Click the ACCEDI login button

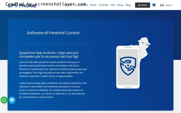coord(143,5)
